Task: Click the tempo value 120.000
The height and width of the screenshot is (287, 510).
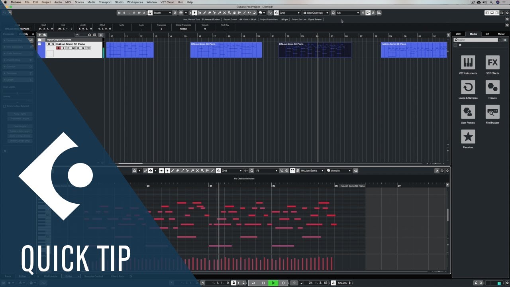Action: click(343, 283)
